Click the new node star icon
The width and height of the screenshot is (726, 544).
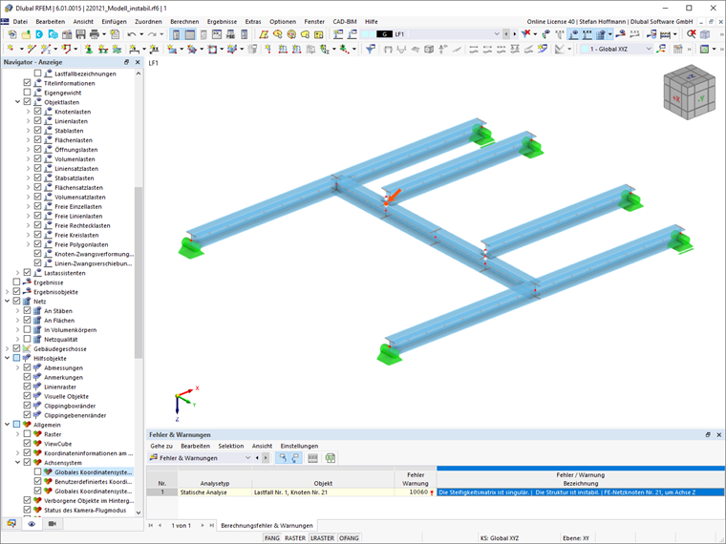coord(11,49)
